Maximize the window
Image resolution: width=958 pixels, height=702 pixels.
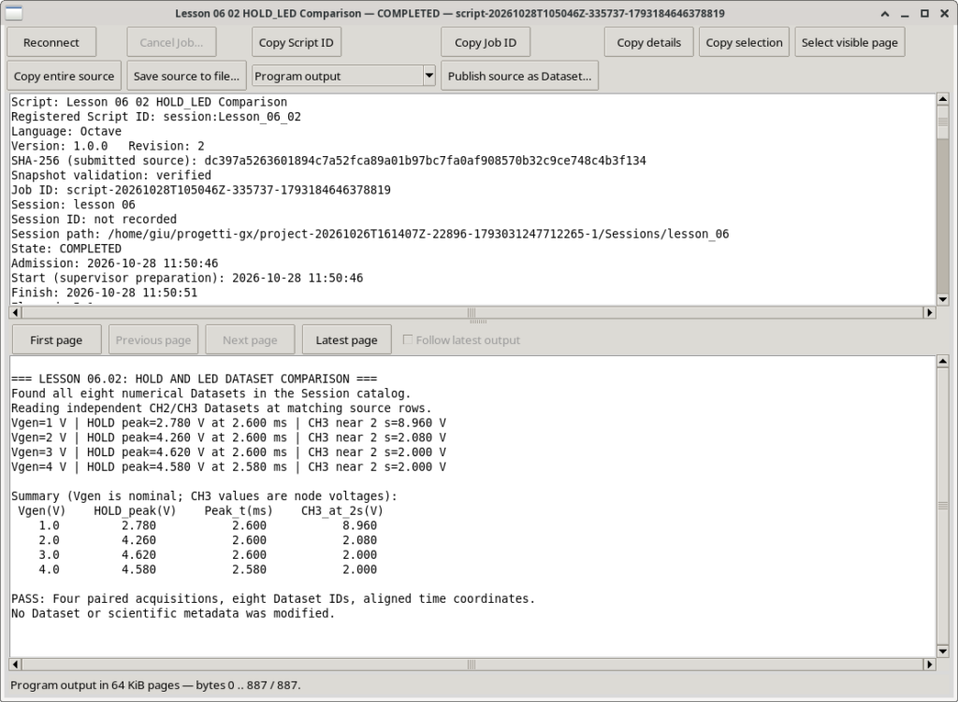[x=925, y=13]
